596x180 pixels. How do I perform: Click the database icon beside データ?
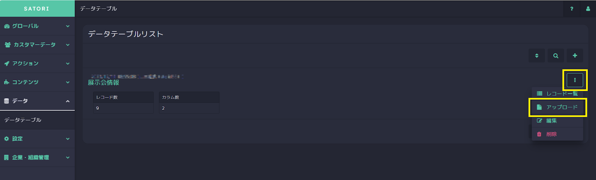click(x=6, y=101)
